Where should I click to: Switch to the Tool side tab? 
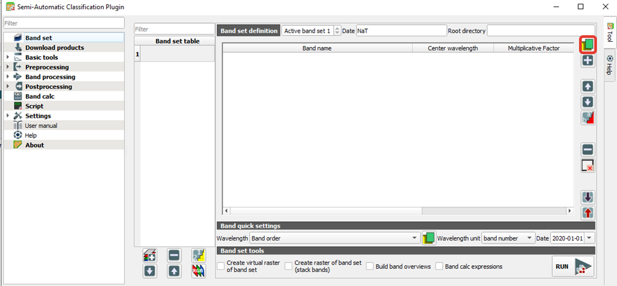610,33
